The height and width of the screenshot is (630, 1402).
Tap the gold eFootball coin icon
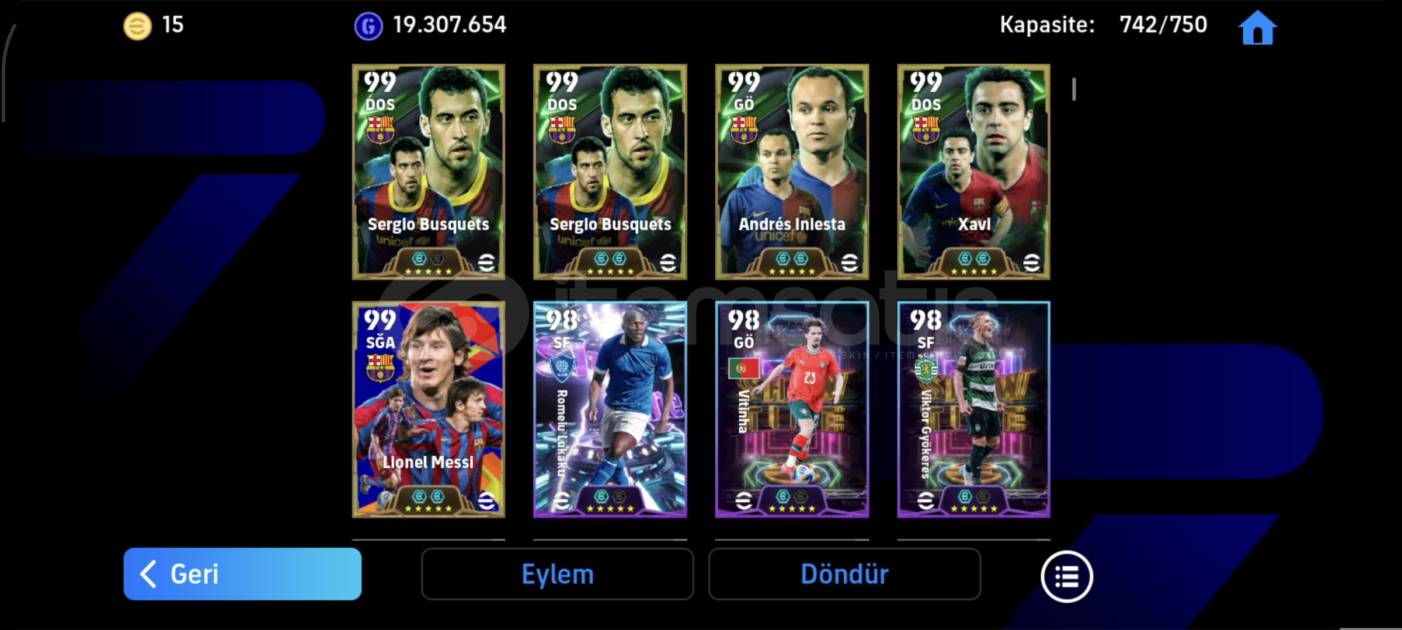[137, 26]
